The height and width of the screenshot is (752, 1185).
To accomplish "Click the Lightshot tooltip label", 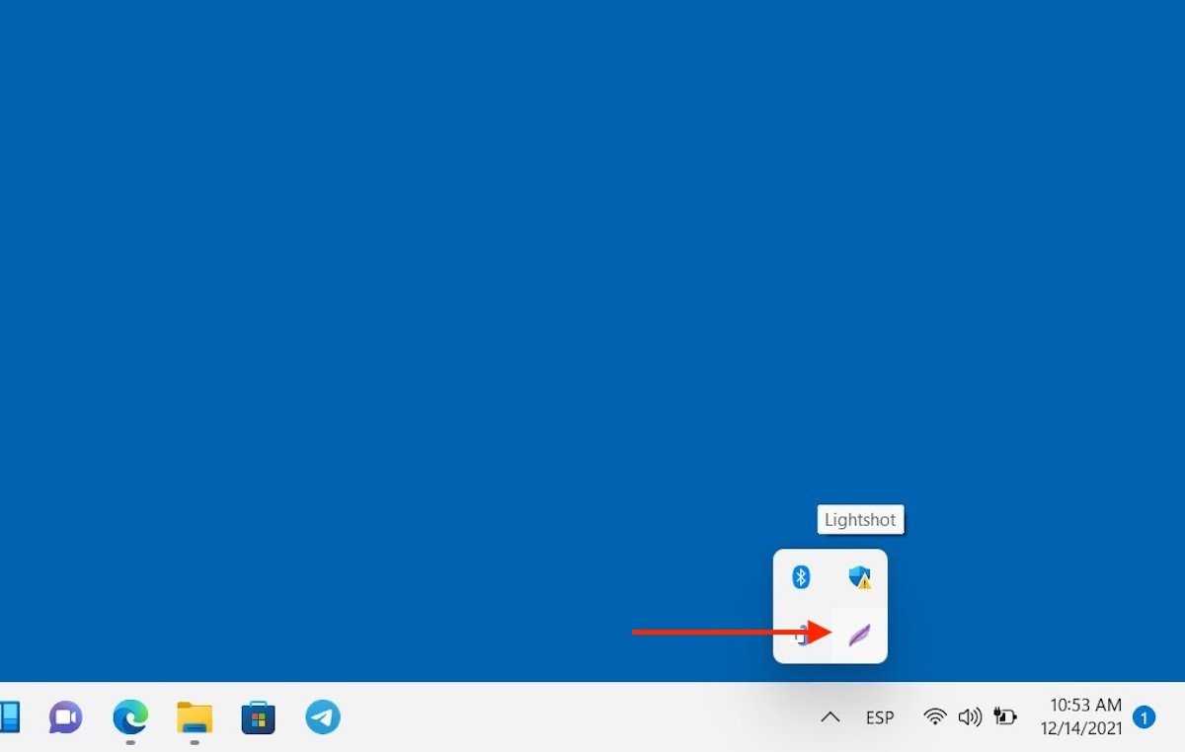I will (x=860, y=520).
